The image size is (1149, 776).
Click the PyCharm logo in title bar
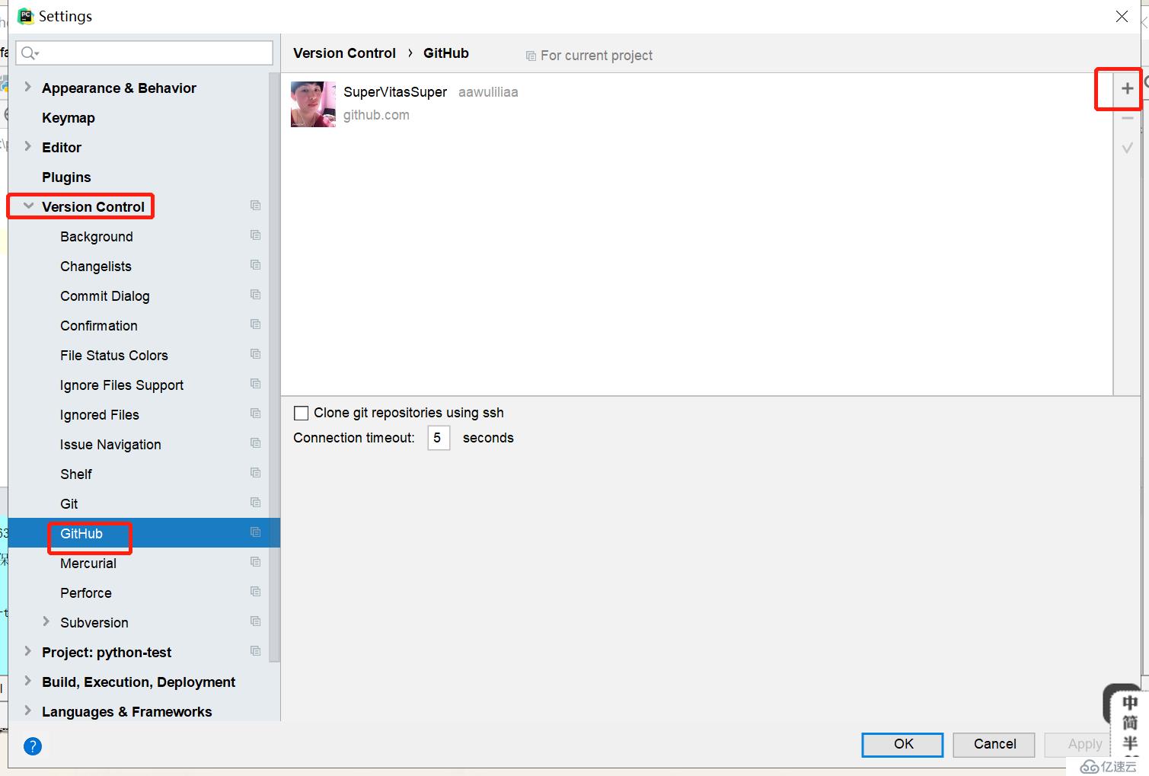click(26, 16)
